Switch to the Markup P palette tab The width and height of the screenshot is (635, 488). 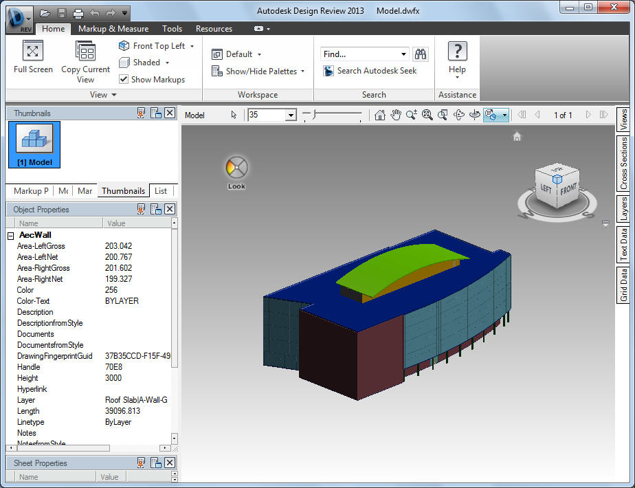(31, 191)
